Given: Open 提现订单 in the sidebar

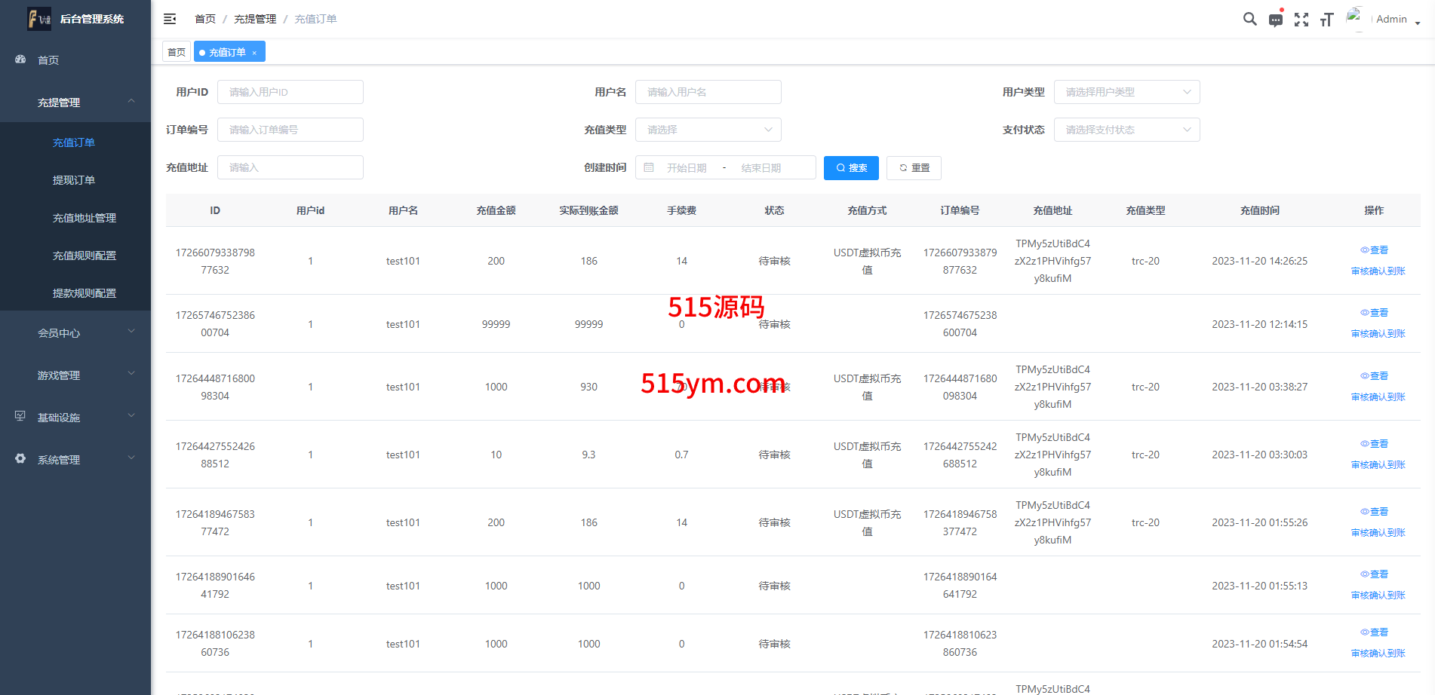Looking at the screenshot, I should (74, 180).
